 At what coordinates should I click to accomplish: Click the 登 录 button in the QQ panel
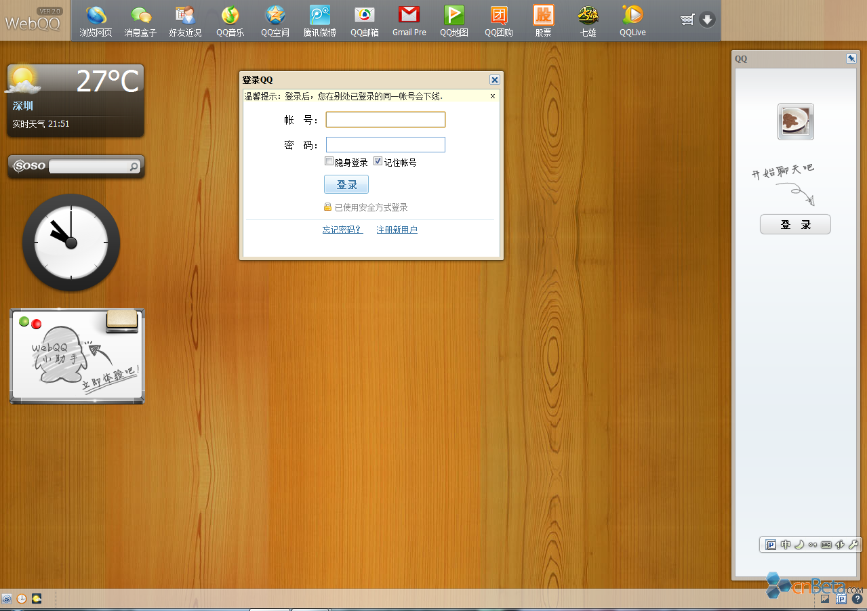pos(795,225)
